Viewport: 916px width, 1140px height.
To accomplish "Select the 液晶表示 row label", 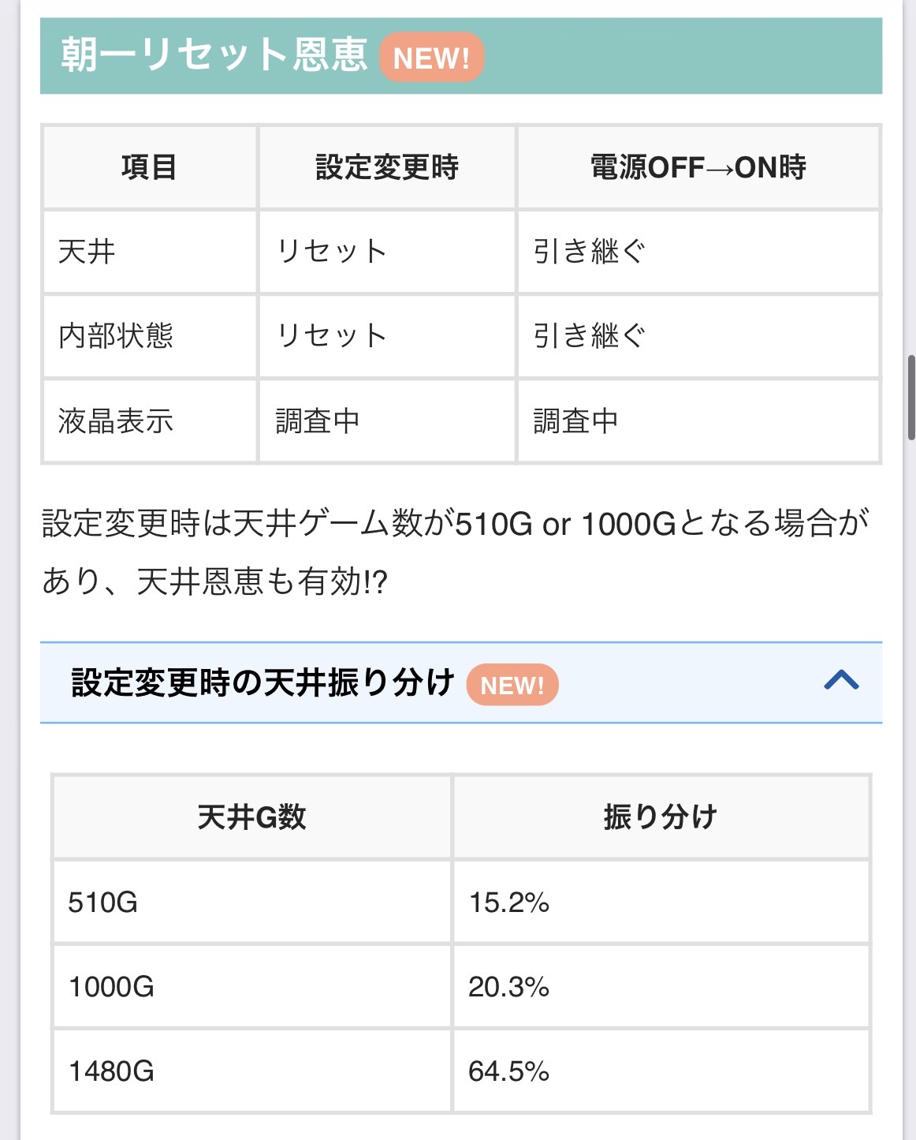I will [116, 421].
